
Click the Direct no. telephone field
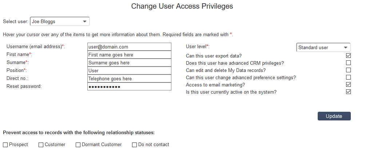coord(129,79)
